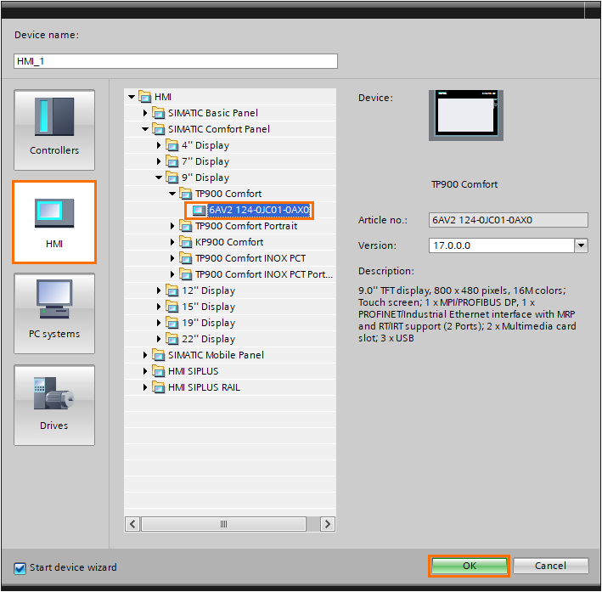The width and height of the screenshot is (602, 592).
Task: Expand the TP900 Comfort Portrait node
Action: [172, 226]
